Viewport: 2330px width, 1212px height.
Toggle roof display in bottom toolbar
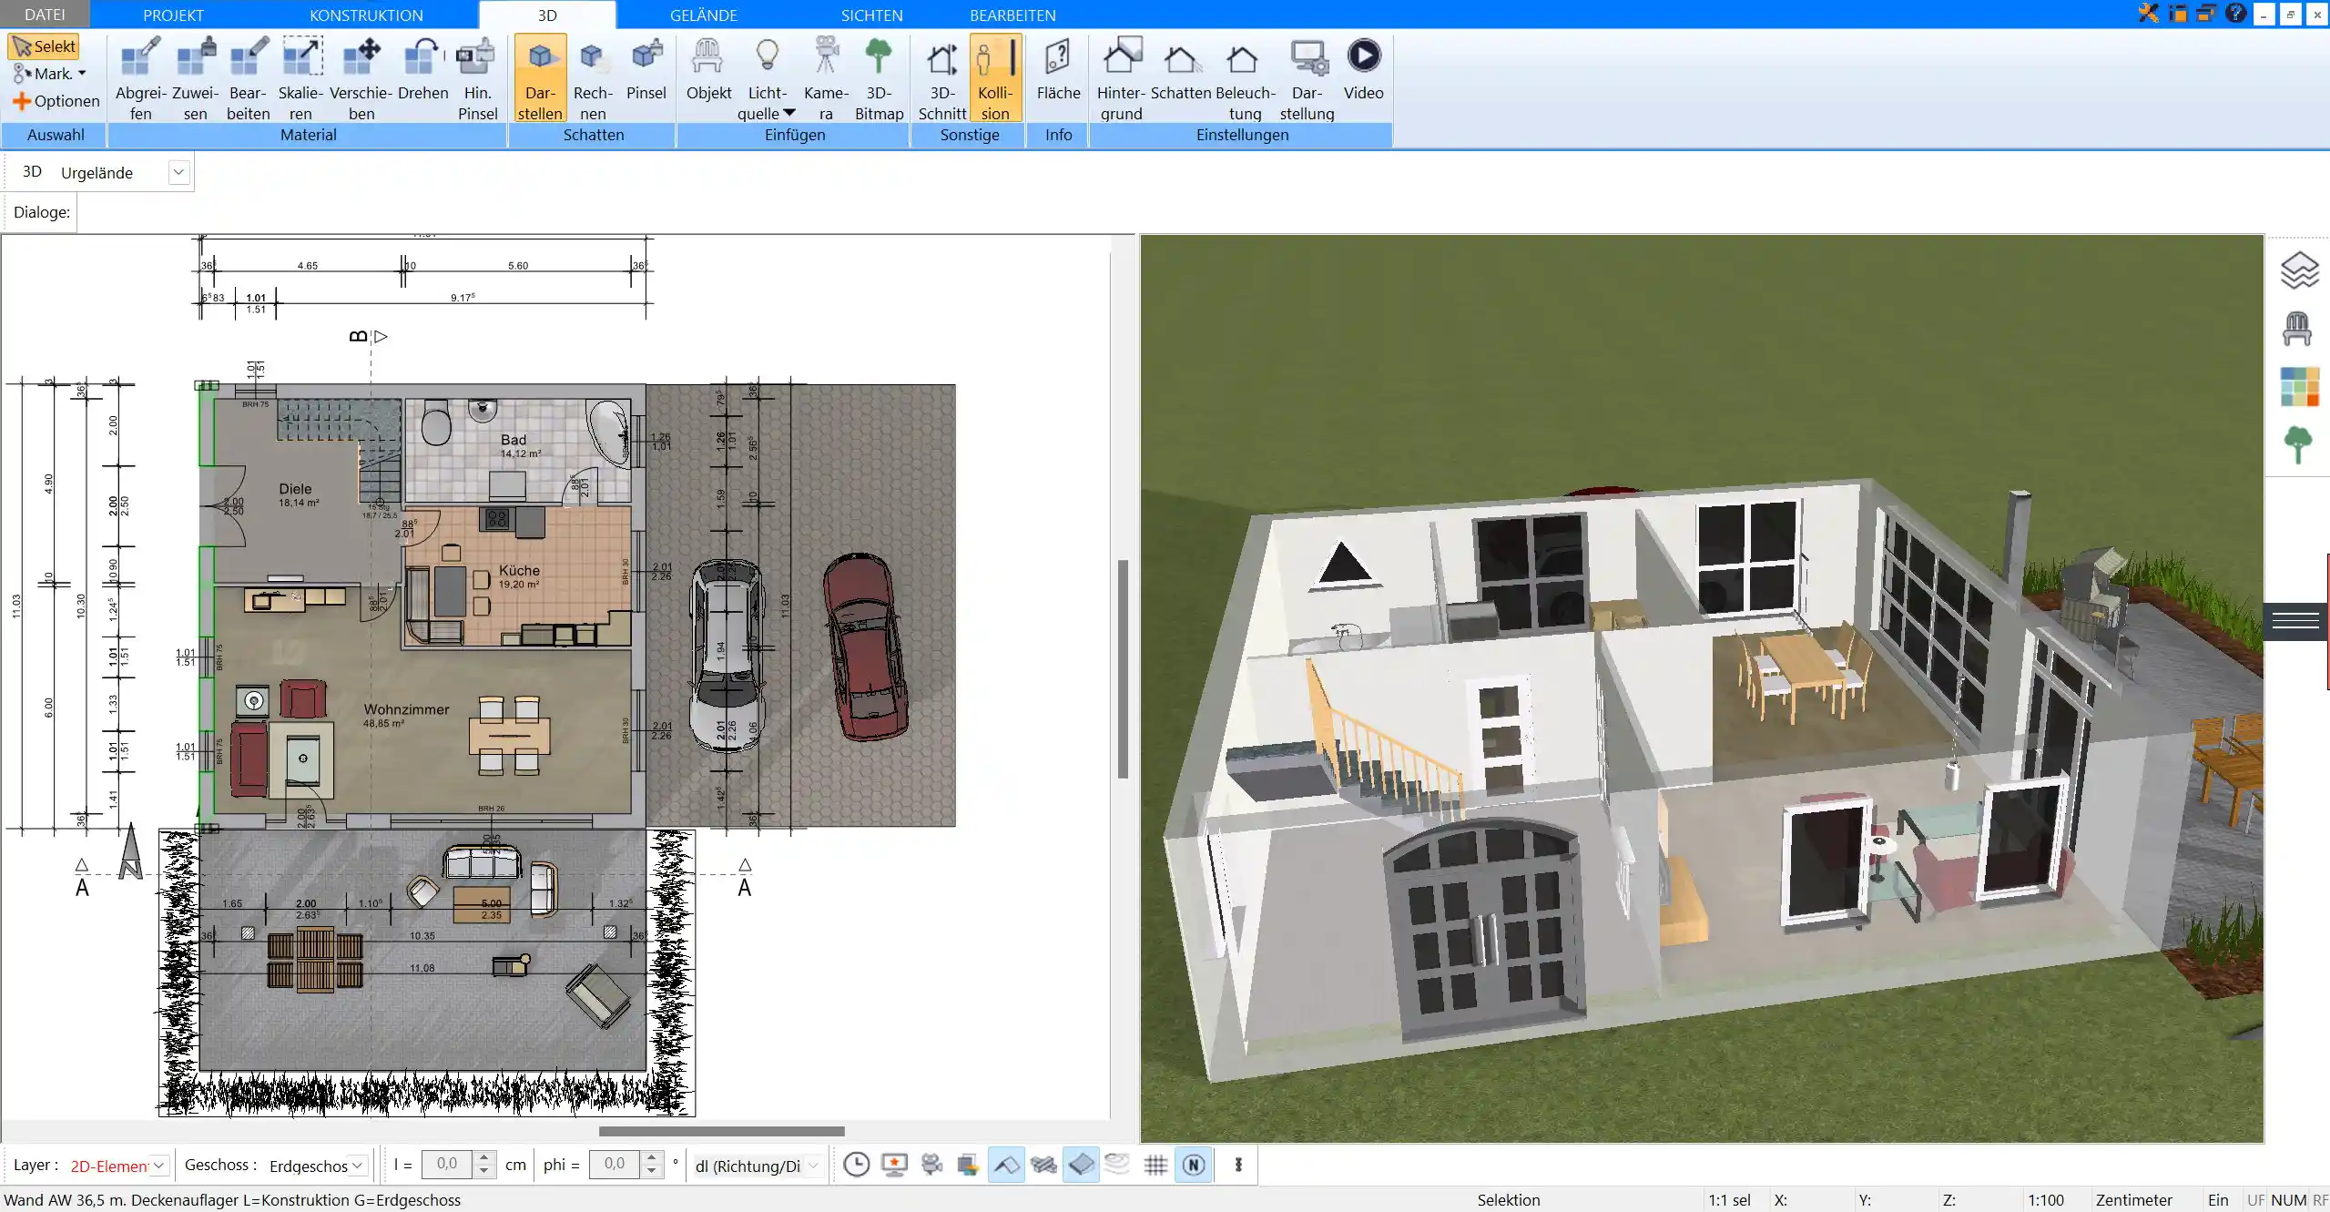coord(1006,1165)
